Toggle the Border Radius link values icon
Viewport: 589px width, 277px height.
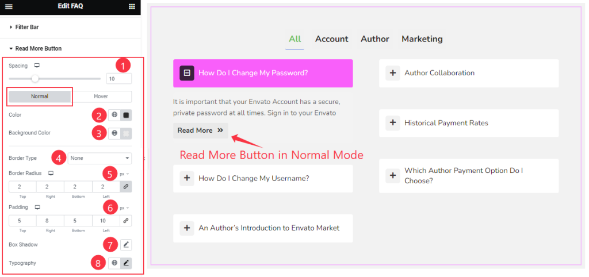[126, 187]
